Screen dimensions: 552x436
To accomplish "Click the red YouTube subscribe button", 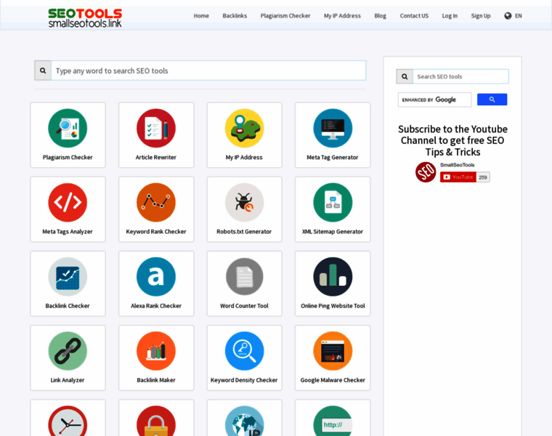I will click(x=458, y=177).
